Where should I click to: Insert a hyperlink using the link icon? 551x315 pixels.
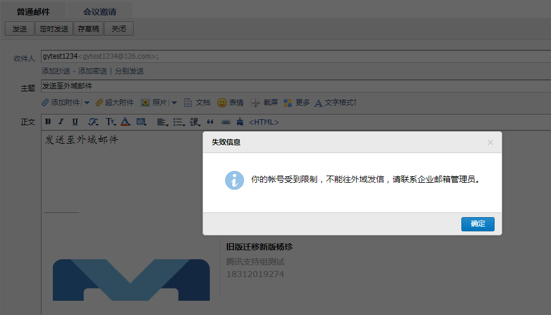226,122
